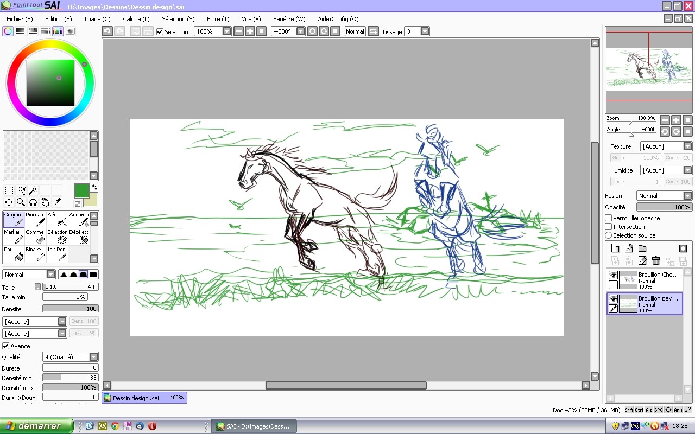Pick the move layer tool
Screen dimensions: 695x434
9,202
